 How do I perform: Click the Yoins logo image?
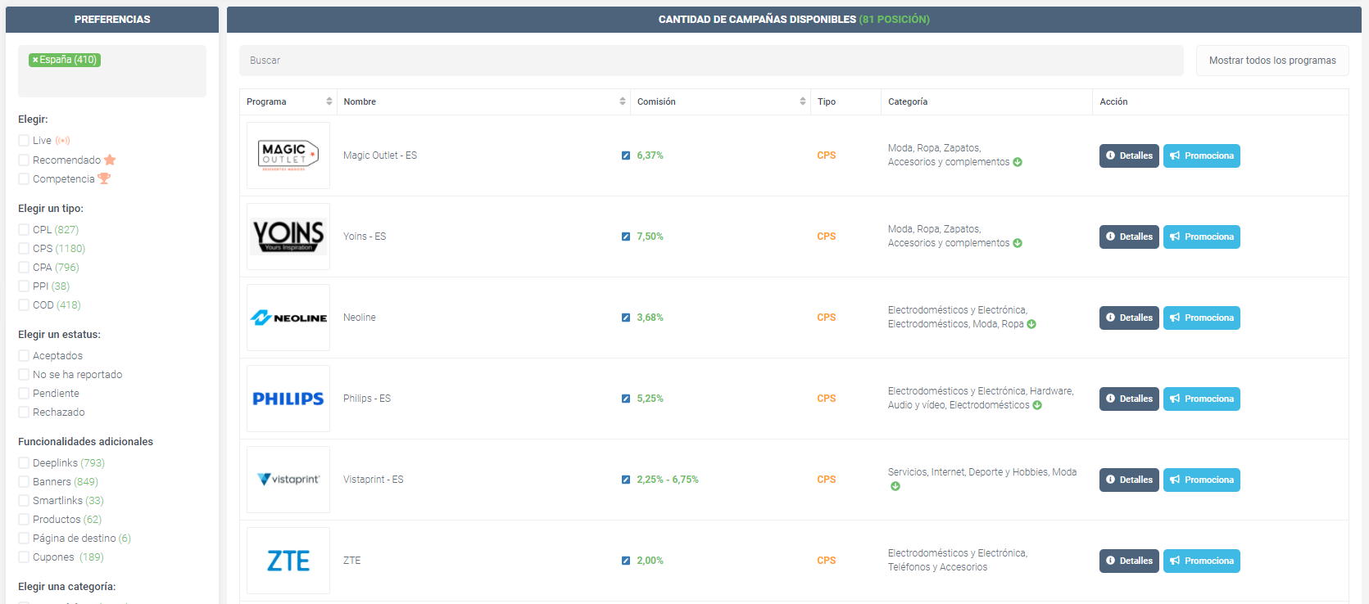(x=288, y=237)
